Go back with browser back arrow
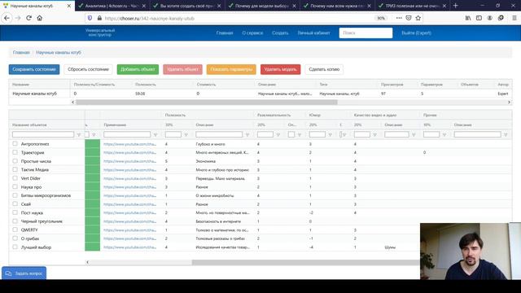521x293 pixels. (x=7, y=18)
